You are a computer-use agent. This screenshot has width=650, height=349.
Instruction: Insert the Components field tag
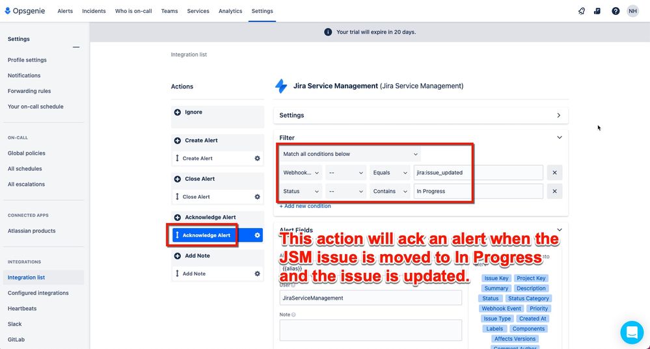pyautogui.click(x=528, y=329)
